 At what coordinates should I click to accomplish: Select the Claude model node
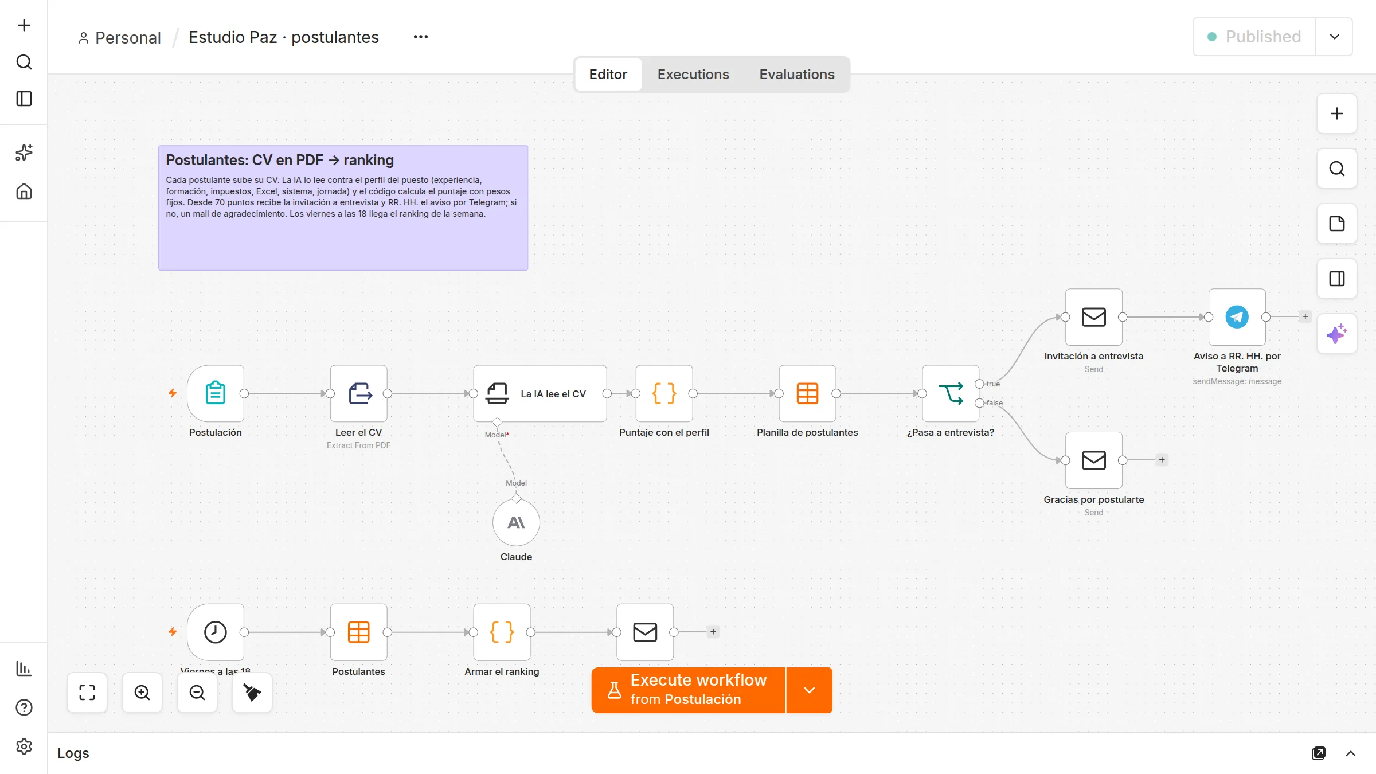click(517, 522)
